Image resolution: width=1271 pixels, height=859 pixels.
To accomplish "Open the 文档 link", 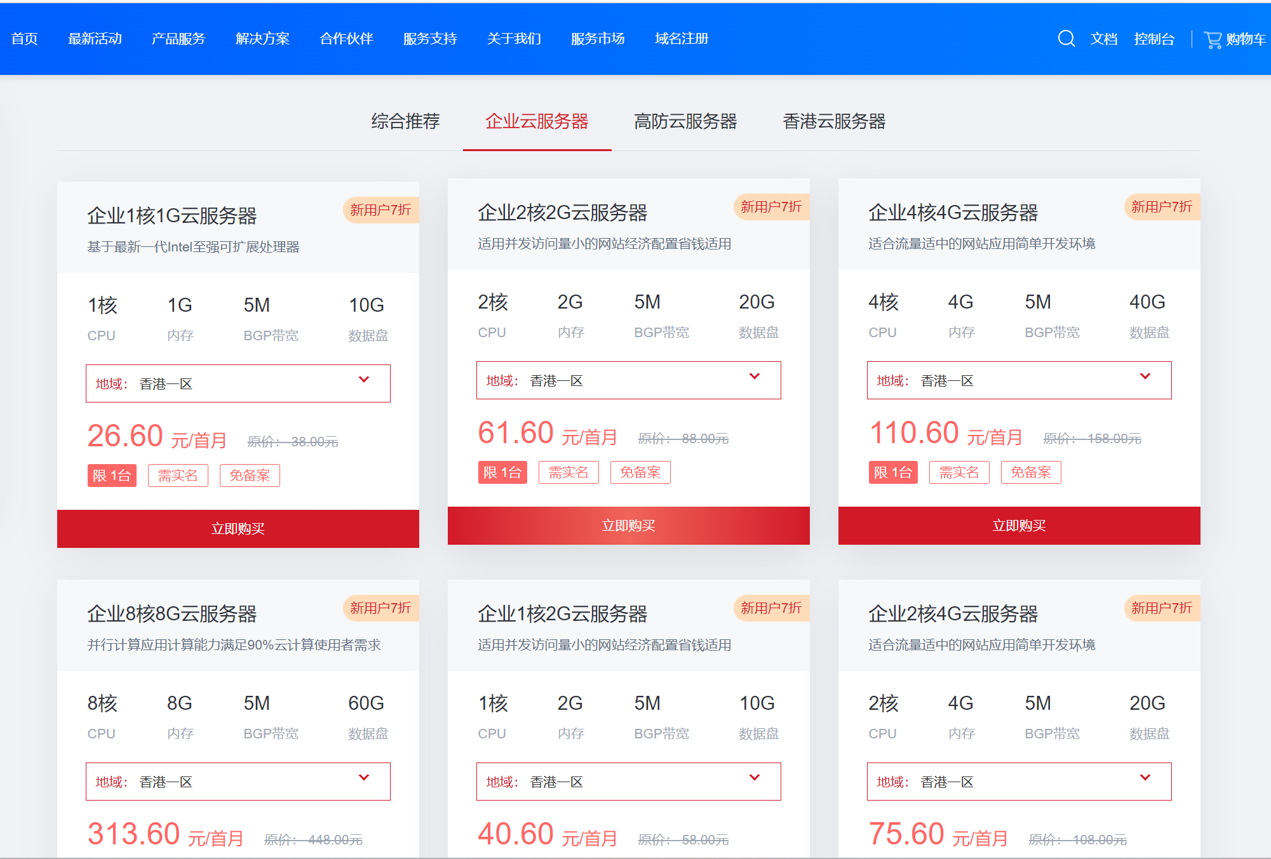I will 1103,38.
